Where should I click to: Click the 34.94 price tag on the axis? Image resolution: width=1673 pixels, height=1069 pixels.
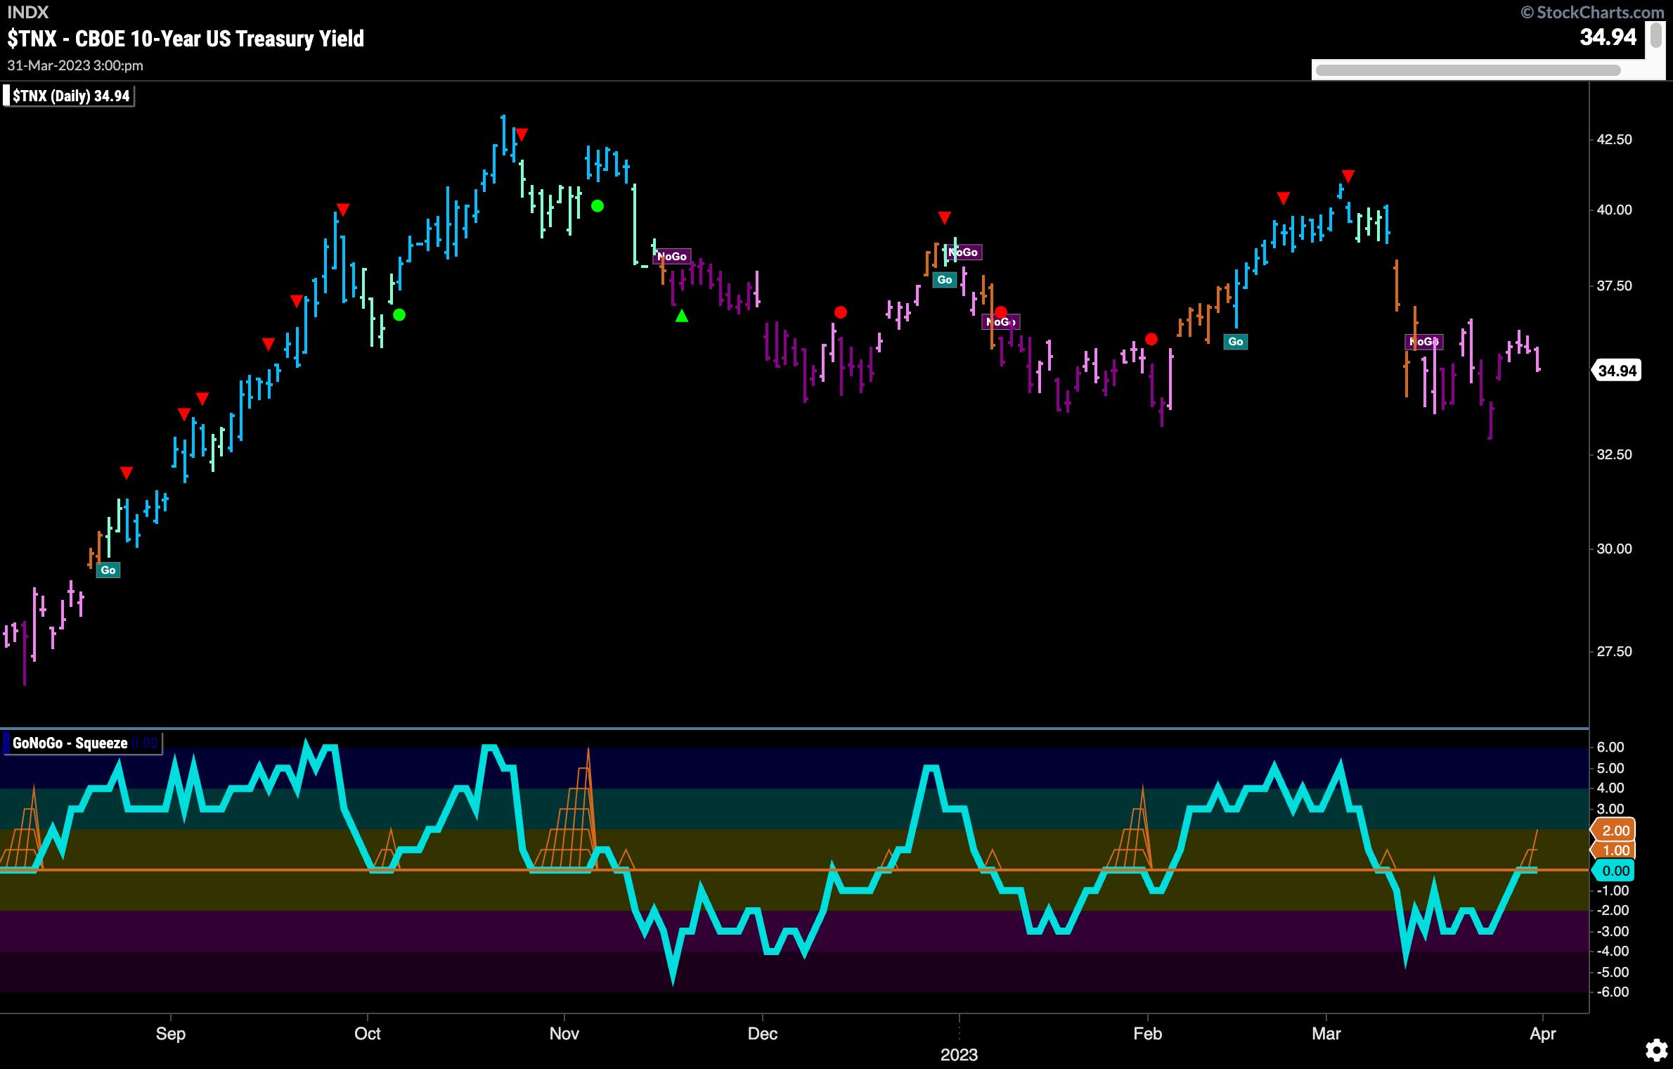click(1617, 371)
